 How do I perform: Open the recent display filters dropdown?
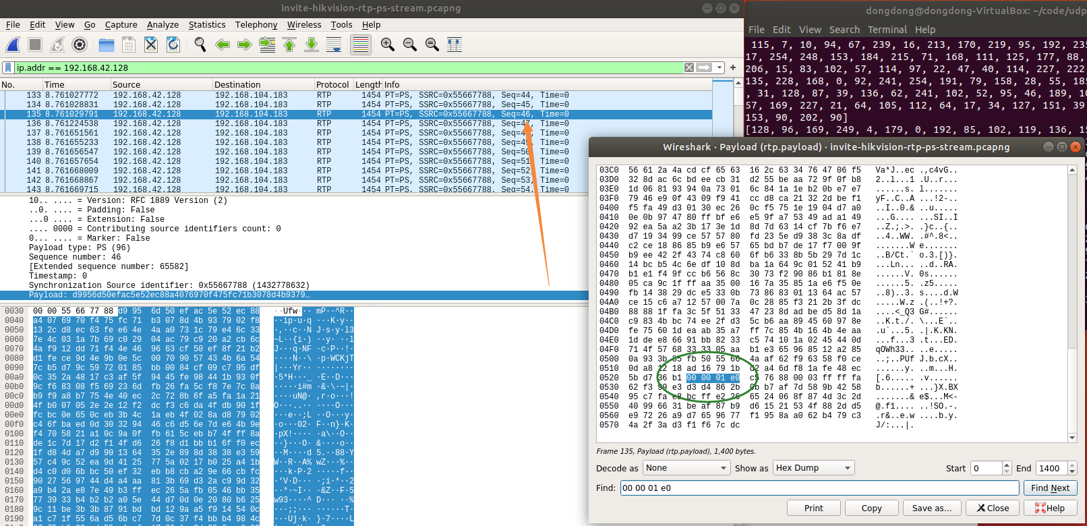pyautogui.click(x=720, y=67)
